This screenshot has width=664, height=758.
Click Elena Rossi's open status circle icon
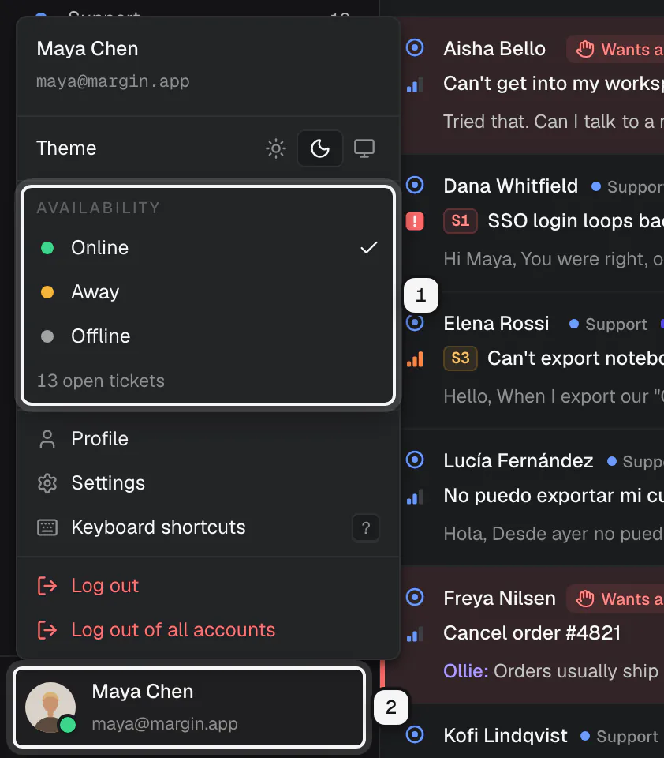[415, 322]
